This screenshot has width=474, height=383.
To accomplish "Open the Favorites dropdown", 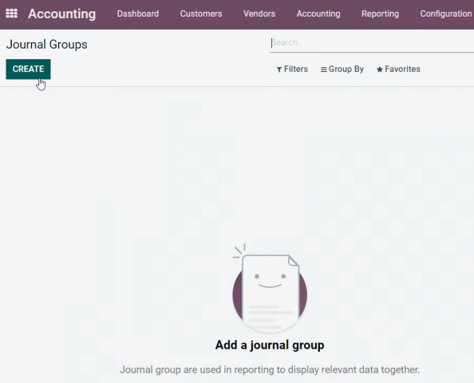I will click(398, 69).
